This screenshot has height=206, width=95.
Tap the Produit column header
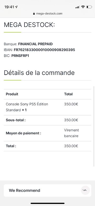point(12,94)
